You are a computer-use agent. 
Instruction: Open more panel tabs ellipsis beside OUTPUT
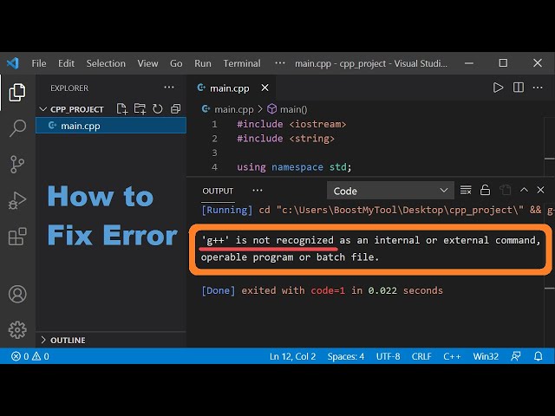click(258, 191)
